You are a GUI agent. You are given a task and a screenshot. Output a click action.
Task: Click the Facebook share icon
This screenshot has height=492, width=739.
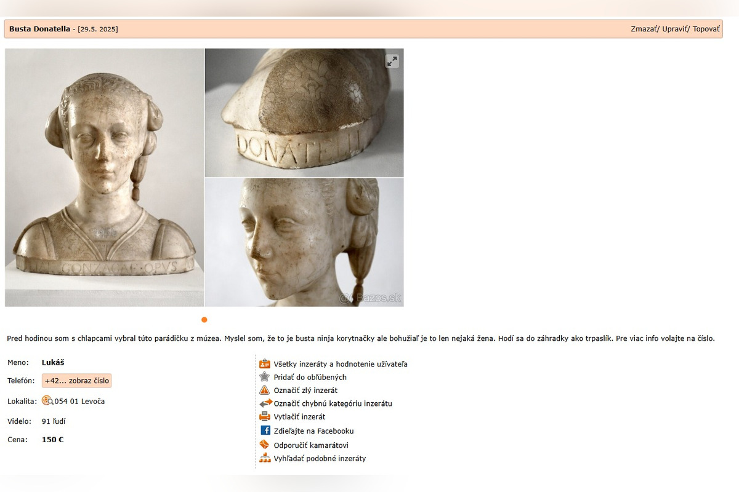pyautogui.click(x=265, y=430)
